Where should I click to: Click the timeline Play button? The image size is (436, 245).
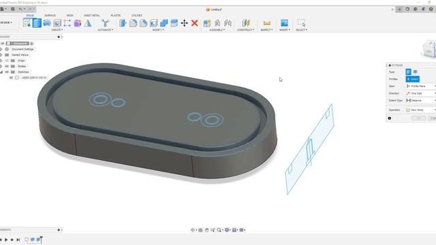[6, 240]
